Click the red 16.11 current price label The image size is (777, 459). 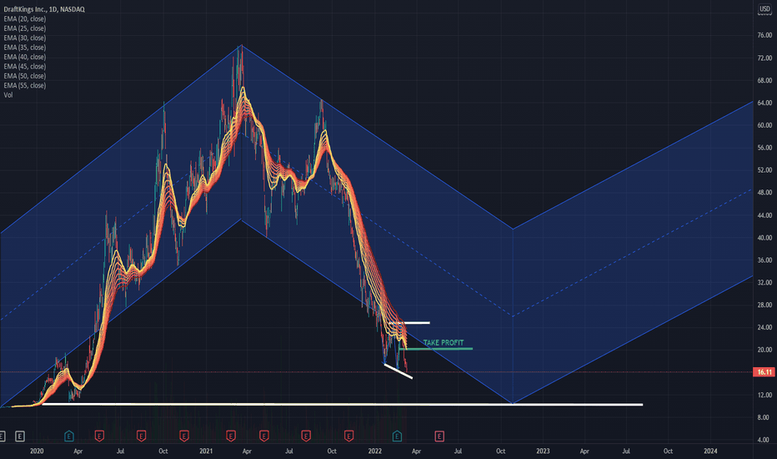(764, 372)
